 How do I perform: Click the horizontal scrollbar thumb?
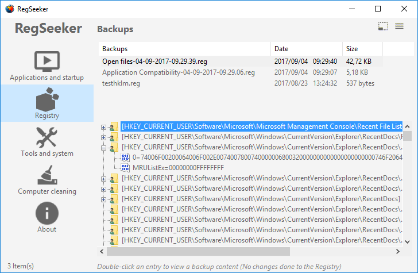click(x=198, y=251)
